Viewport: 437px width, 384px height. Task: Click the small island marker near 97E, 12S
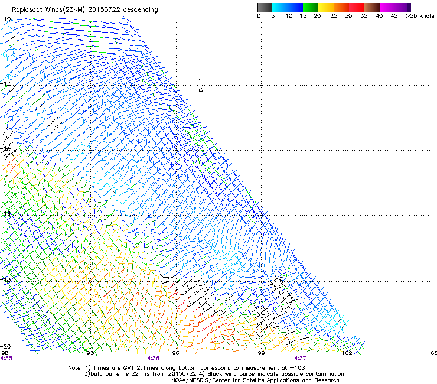pyautogui.click(x=201, y=90)
